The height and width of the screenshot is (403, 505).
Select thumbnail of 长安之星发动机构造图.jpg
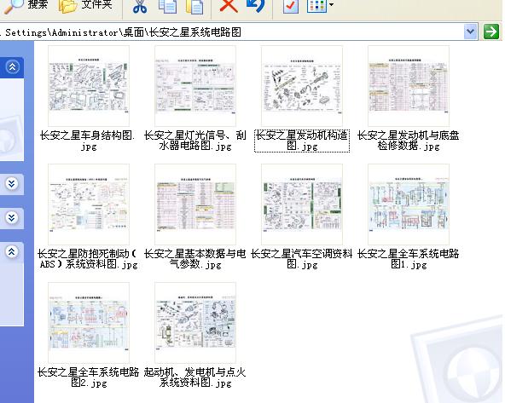coord(302,86)
